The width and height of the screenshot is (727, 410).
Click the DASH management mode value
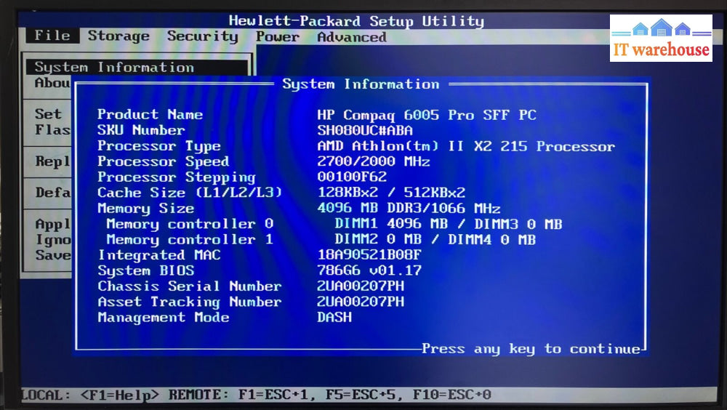point(334,317)
